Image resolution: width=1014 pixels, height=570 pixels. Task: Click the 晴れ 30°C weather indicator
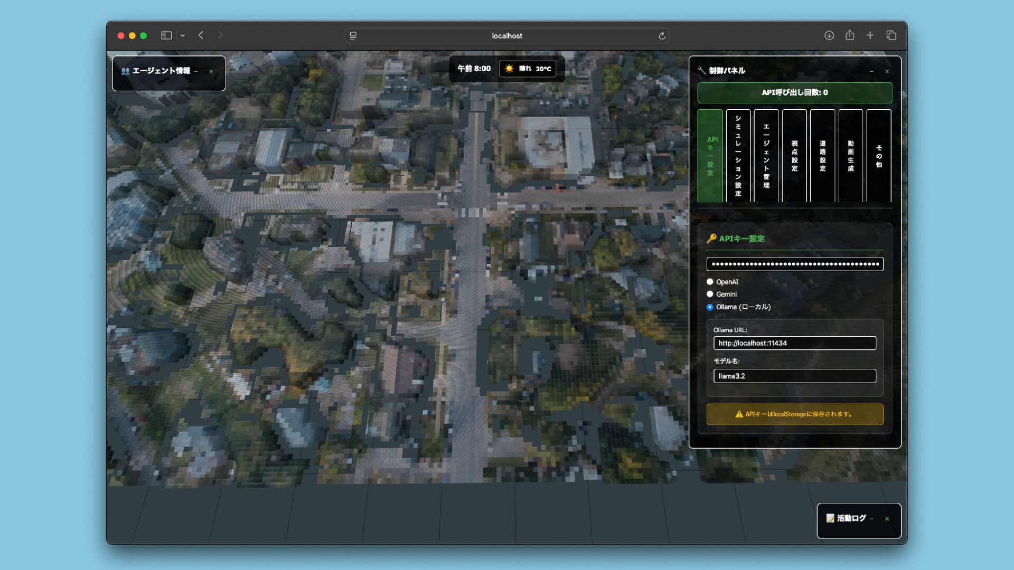pyautogui.click(x=528, y=69)
